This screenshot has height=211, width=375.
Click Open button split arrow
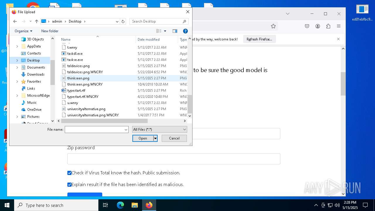(156, 138)
